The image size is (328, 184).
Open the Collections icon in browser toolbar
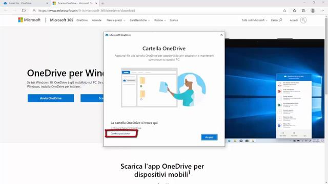tap(303, 10)
